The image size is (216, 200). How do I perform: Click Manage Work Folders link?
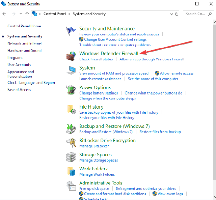coord(97,174)
